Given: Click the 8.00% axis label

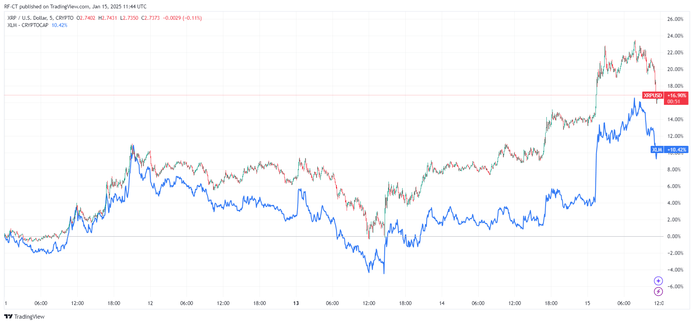Looking at the screenshot, I should 674,169.
